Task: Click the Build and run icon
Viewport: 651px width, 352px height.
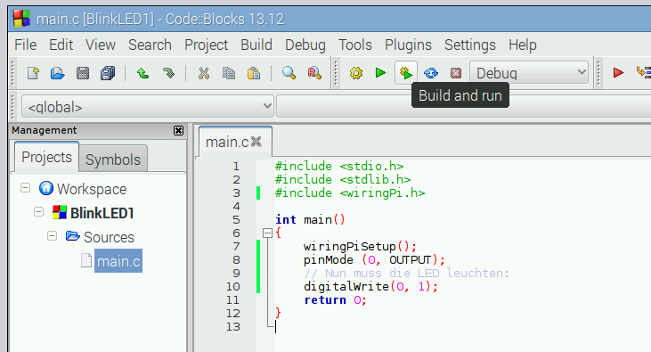Action: point(405,73)
